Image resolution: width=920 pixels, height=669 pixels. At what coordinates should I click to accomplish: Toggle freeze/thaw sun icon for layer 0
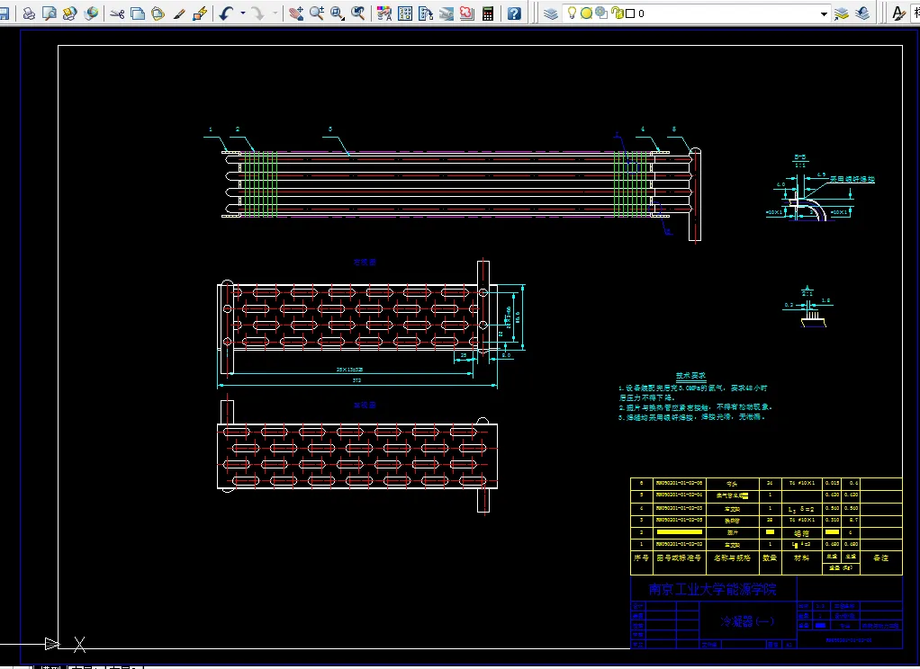tap(586, 13)
